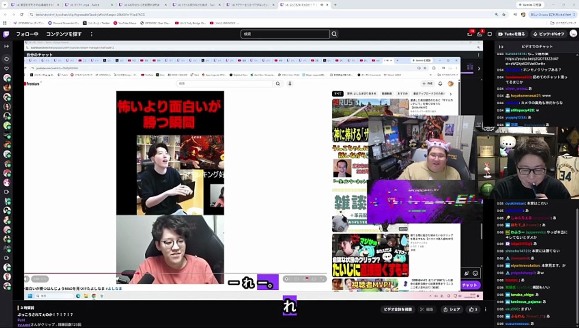The image size is (579, 328).
Task: Open the Discord Streamkit bookmark
Action: click(x=64, y=23)
